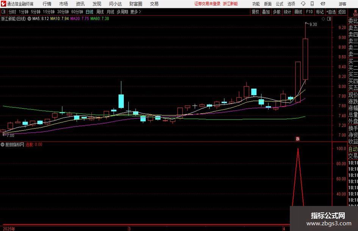358x231 pixels.
Task: Click the 画线 drawing tool button
Action: coord(298,12)
